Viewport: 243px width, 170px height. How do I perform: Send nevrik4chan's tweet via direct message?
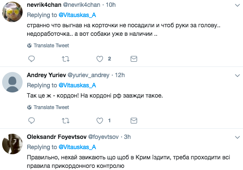click(134, 59)
